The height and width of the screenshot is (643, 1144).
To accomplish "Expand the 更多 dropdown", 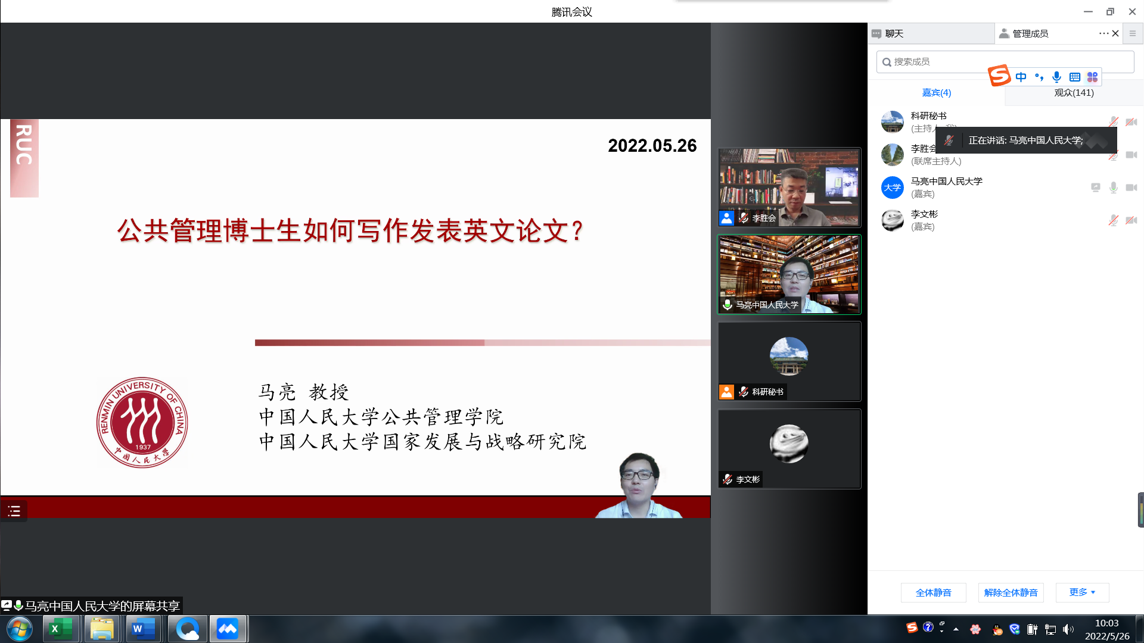I will coord(1082,592).
